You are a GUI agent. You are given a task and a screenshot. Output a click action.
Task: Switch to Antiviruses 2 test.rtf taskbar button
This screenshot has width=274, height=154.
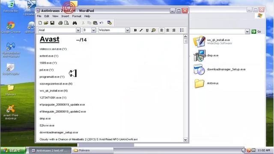pos(50,150)
